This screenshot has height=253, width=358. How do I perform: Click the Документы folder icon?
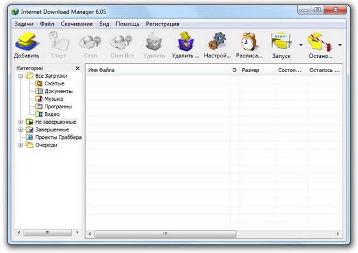(x=39, y=91)
